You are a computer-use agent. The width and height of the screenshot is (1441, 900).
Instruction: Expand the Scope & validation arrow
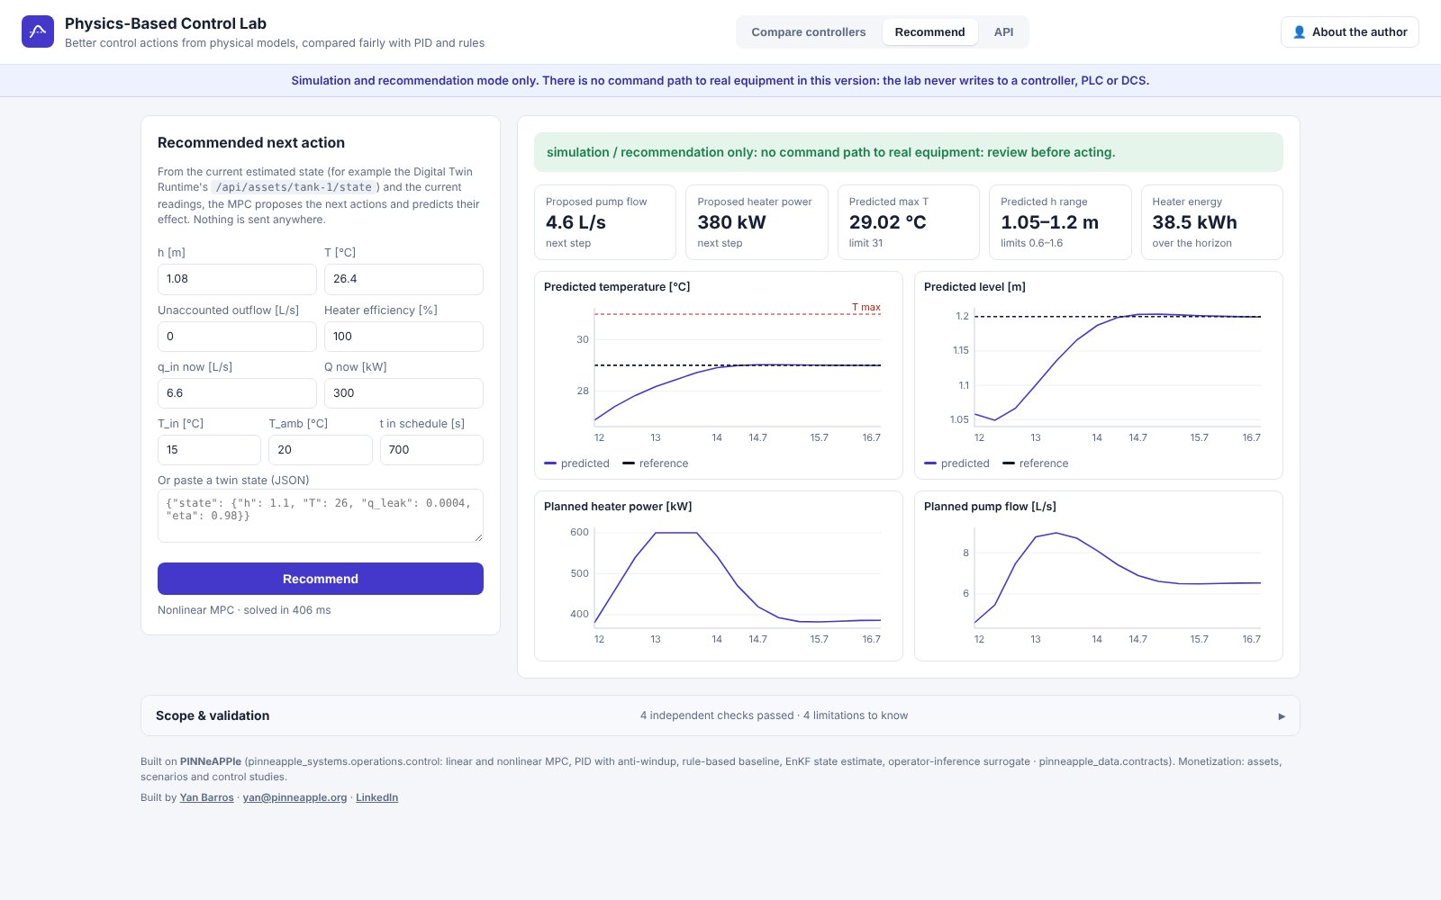(1282, 716)
